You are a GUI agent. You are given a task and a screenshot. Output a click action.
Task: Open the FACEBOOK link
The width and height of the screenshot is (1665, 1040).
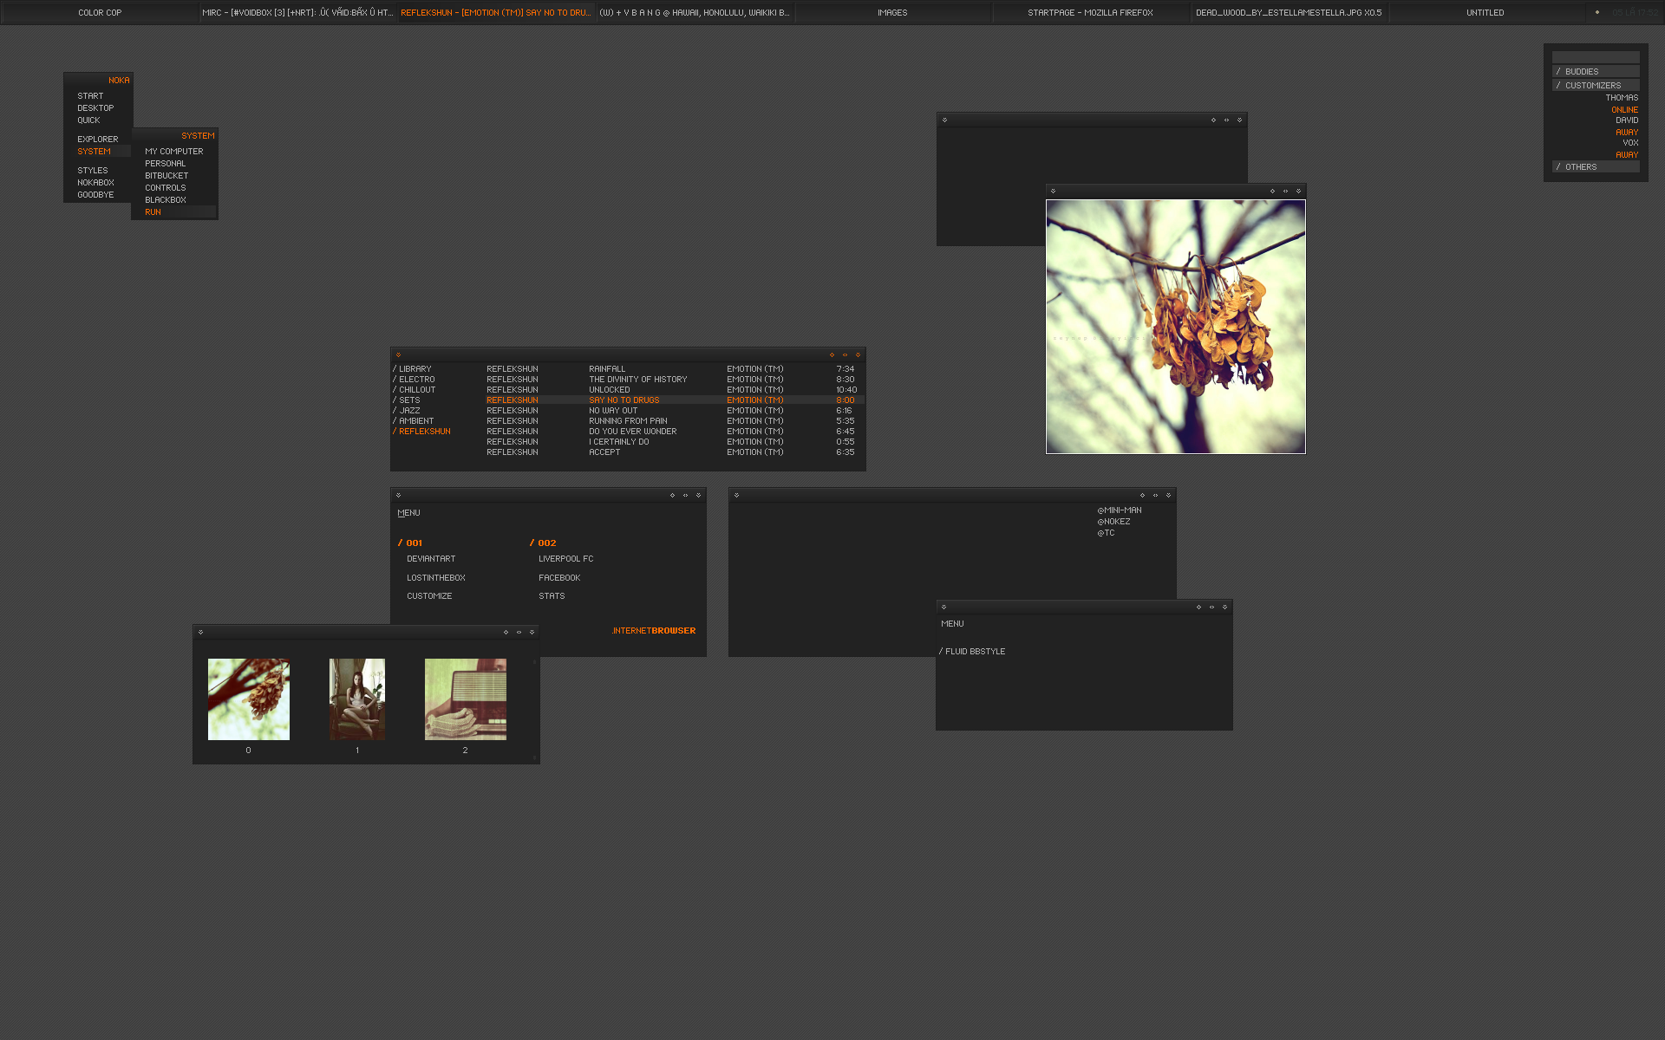pos(559,577)
